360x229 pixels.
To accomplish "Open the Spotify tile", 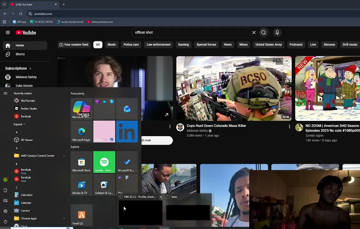I will (x=104, y=162).
